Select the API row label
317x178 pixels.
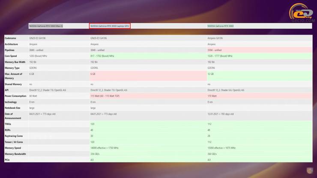[7, 90]
